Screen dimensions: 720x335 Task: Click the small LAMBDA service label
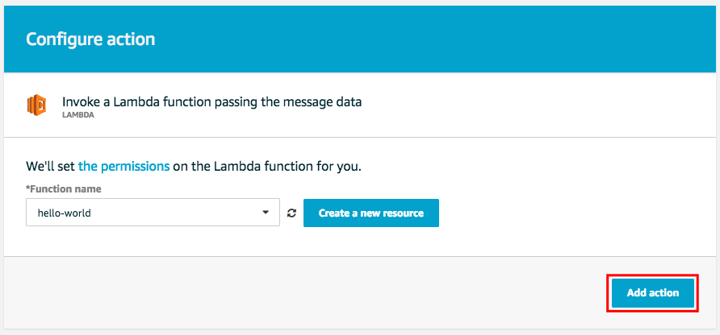[78, 115]
